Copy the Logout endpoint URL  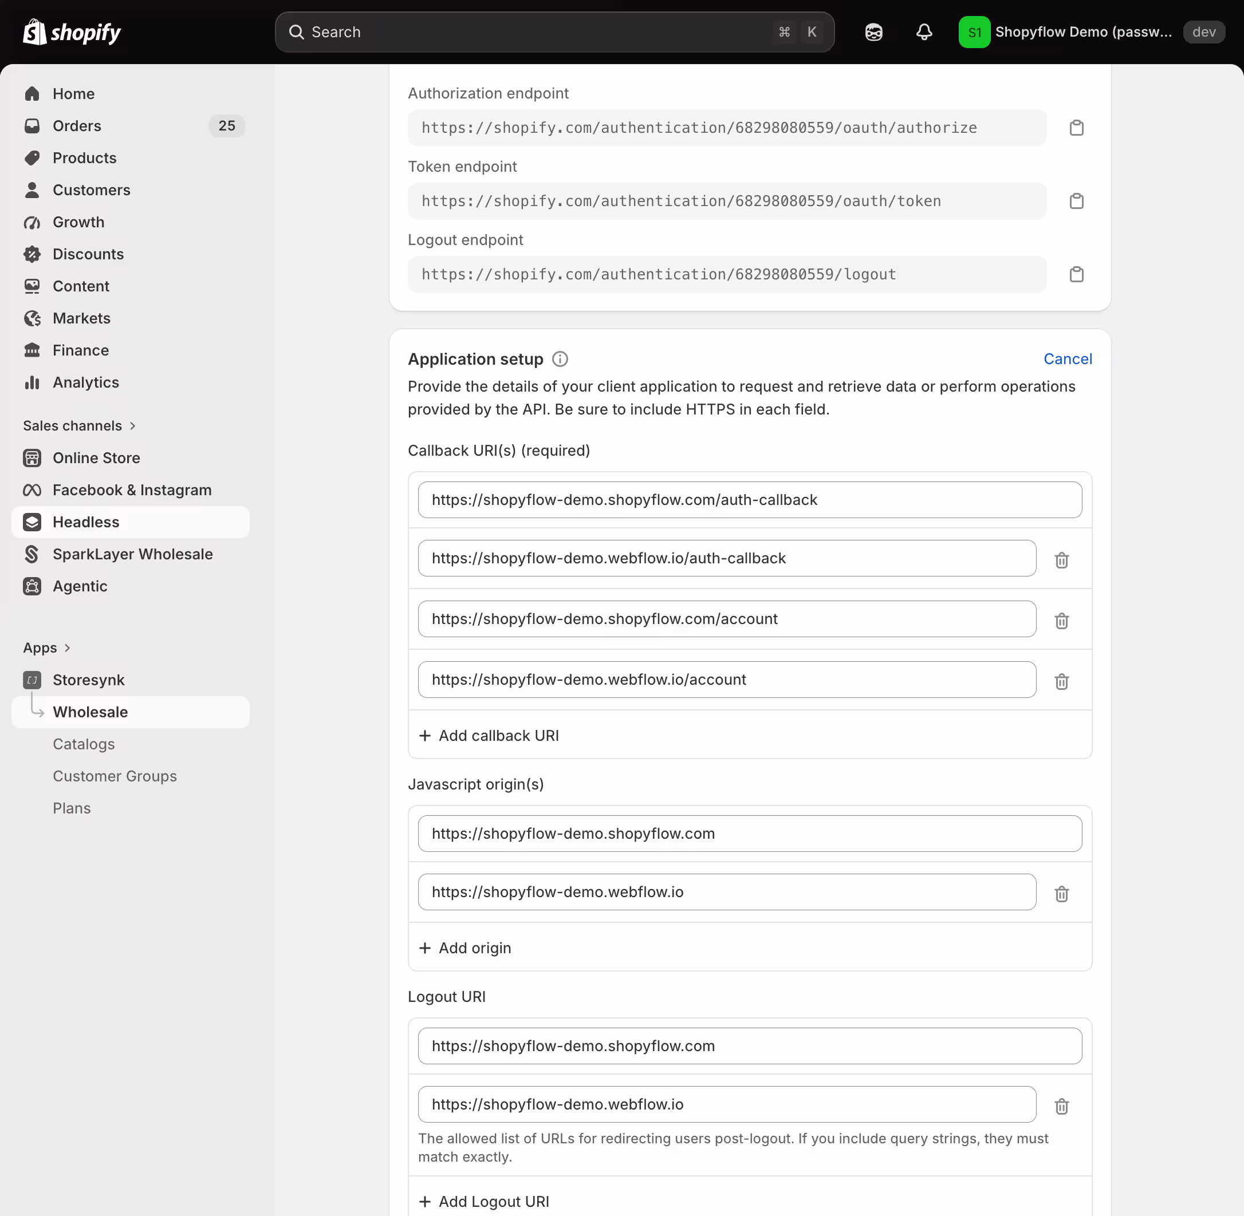point(1077,275)
